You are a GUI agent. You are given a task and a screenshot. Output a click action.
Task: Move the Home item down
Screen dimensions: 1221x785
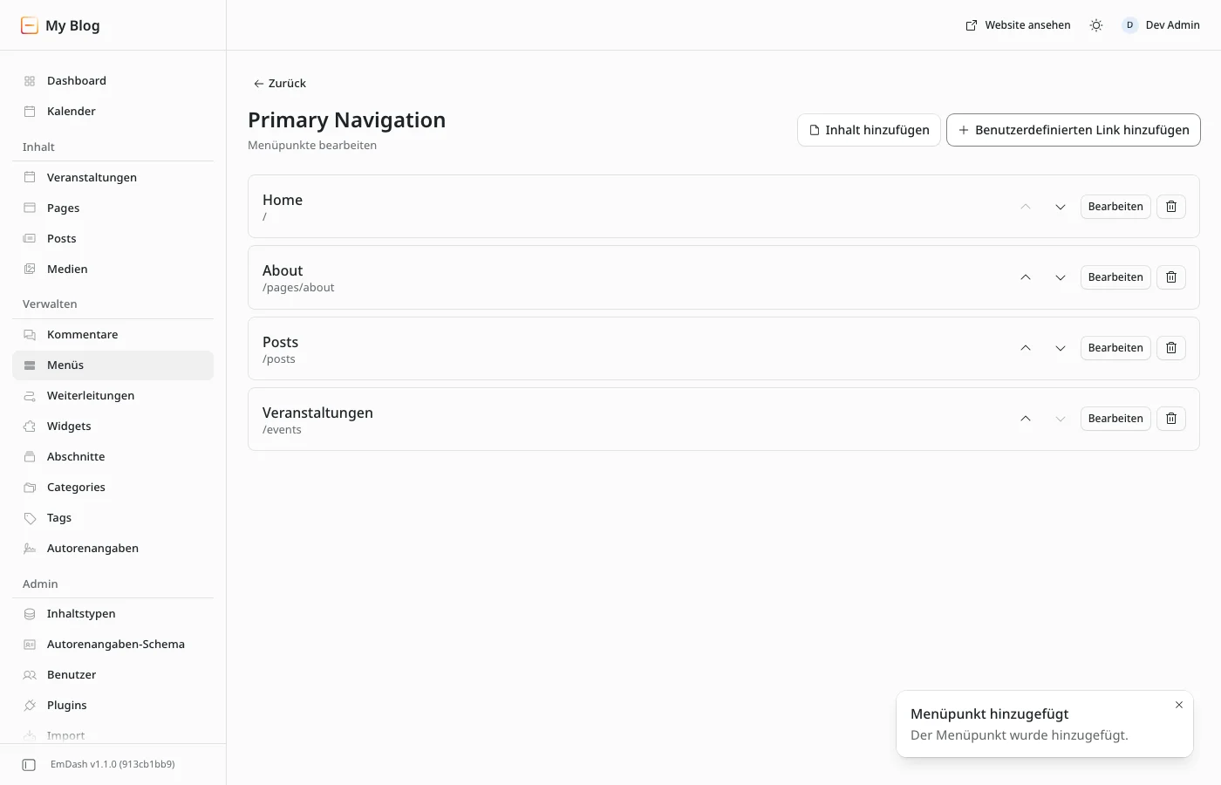tap(1061, 207)
